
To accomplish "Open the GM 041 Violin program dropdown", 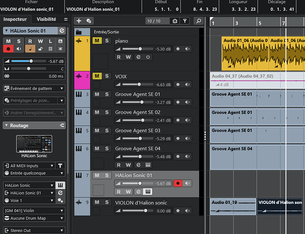I will [x=34, y=211].
